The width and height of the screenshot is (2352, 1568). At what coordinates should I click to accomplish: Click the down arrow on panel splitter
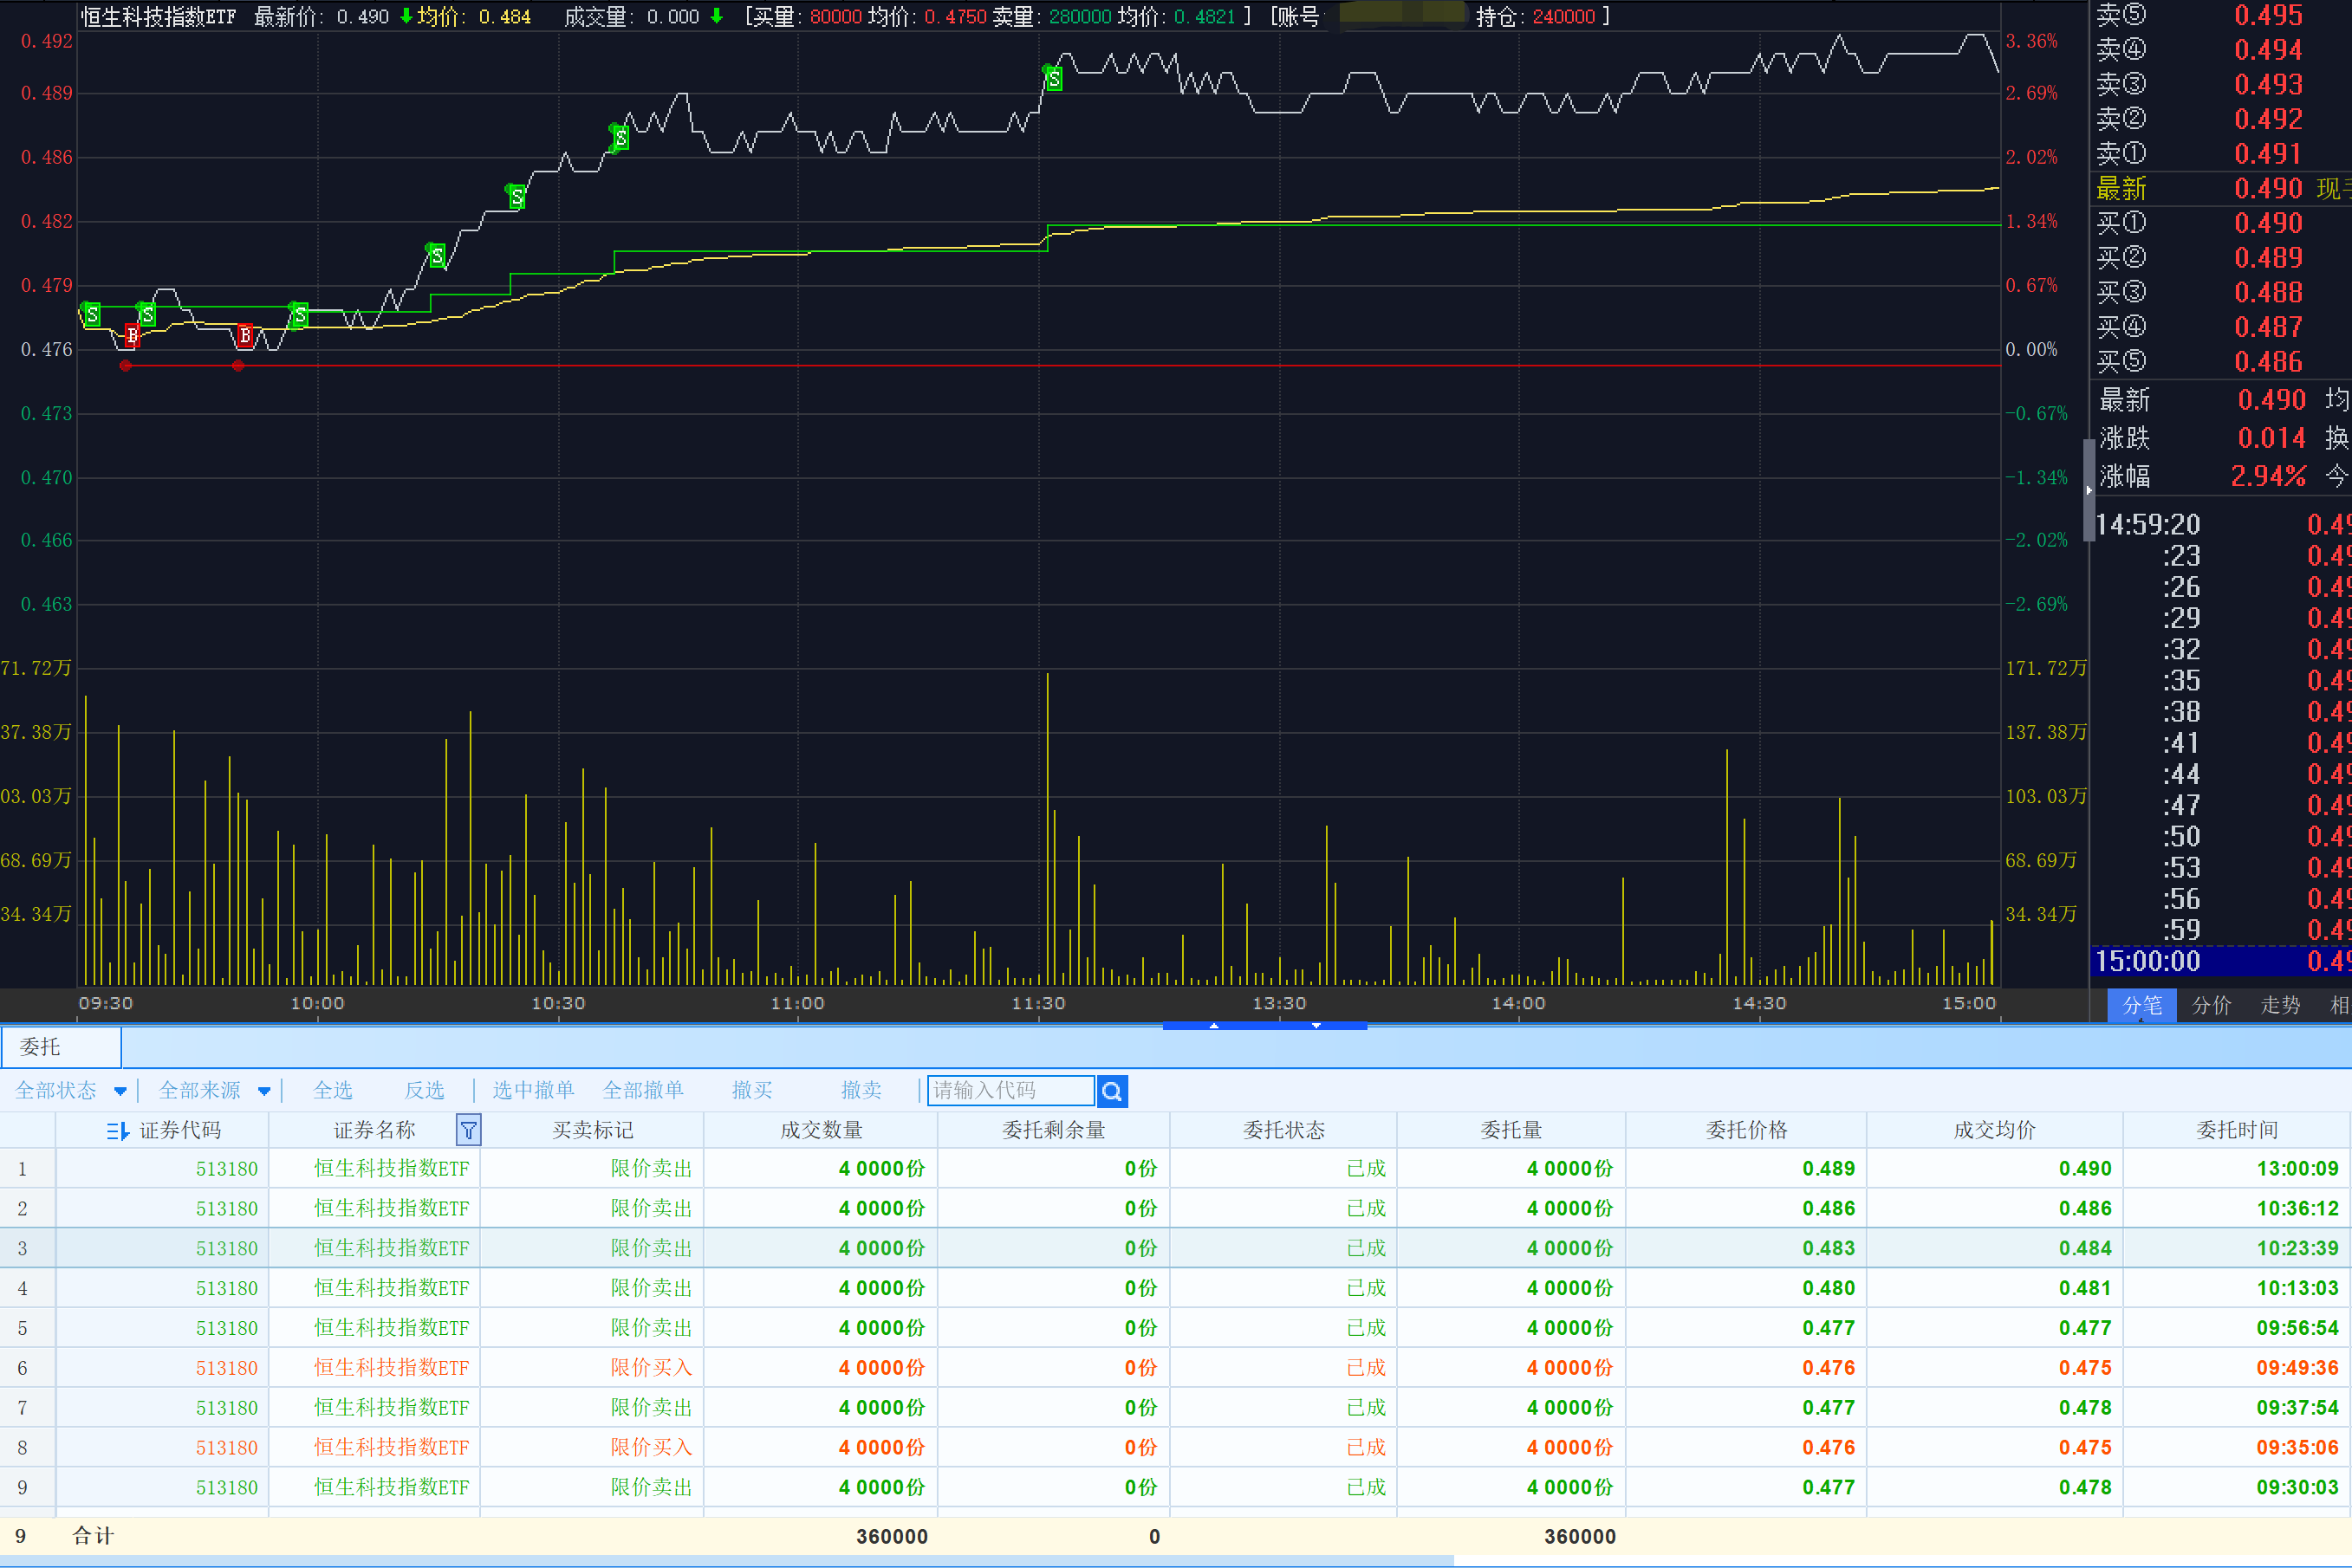(1316, 1025)
